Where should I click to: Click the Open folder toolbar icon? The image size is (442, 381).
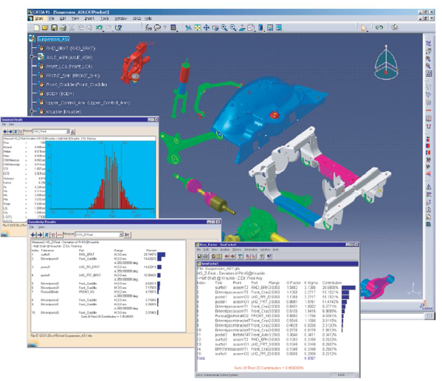[45, 27]
